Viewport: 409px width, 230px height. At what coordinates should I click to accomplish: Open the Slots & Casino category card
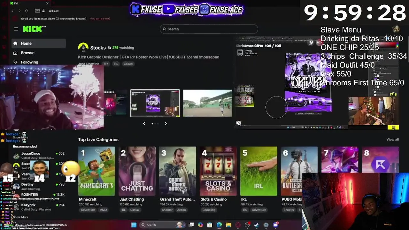pos(218,171)
